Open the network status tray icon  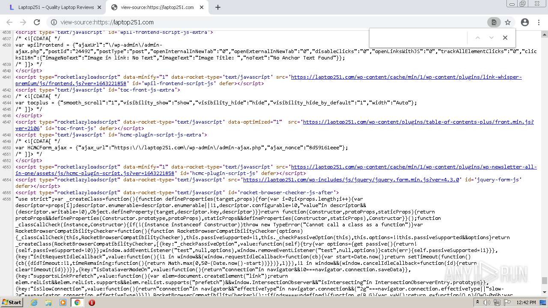[x=497, y=302]
